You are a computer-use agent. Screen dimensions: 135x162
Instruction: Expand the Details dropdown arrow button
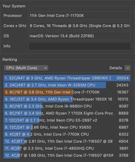(128, 68)
